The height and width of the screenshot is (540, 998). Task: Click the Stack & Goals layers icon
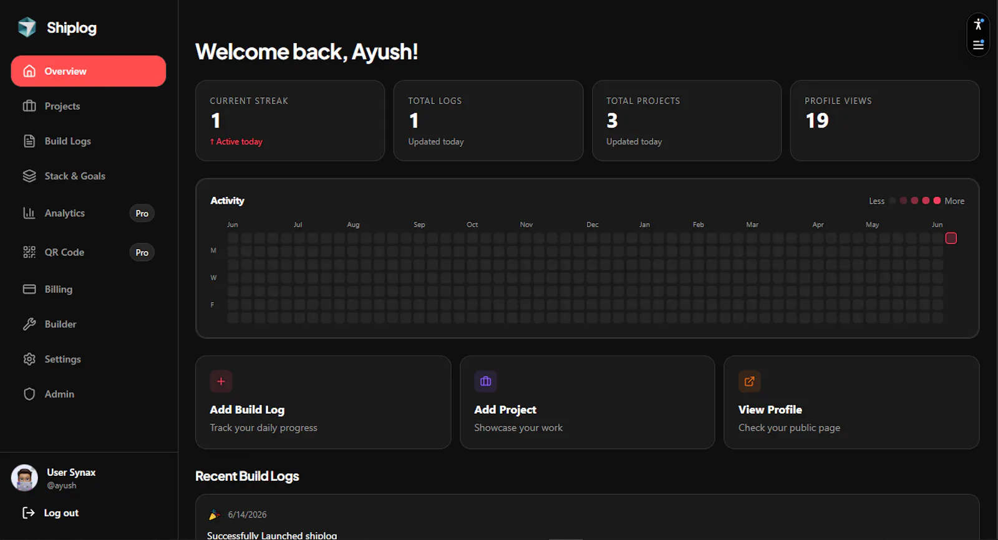(29, 176)
